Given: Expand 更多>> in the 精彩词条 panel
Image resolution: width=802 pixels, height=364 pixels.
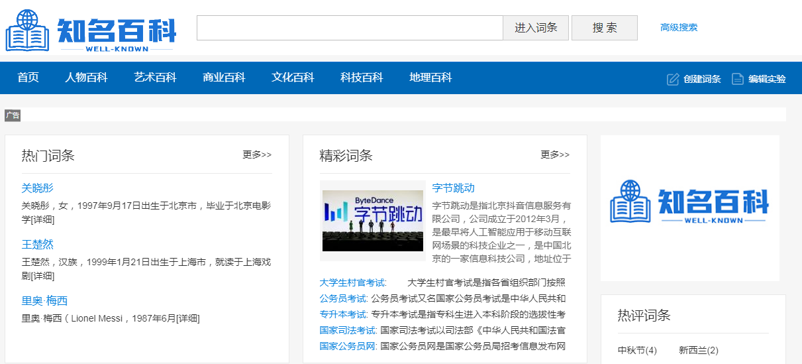Looking at the screenshot, I should coord(555,154).
